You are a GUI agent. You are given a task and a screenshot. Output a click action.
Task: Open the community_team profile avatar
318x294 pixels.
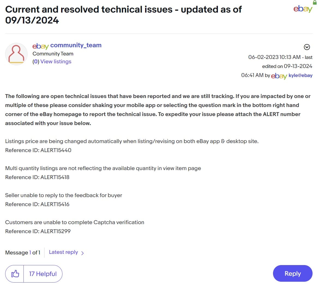16,54
